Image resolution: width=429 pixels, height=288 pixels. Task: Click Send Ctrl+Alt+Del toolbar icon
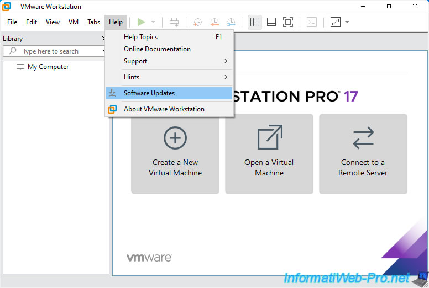(x=174, y=22)
